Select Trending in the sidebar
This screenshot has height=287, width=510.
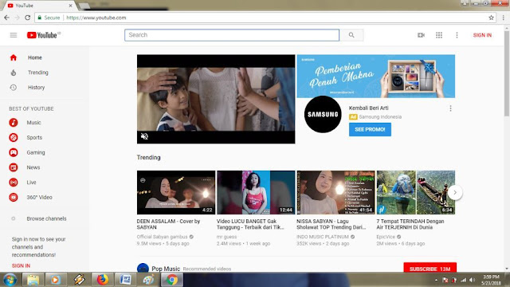coord(38,73)
